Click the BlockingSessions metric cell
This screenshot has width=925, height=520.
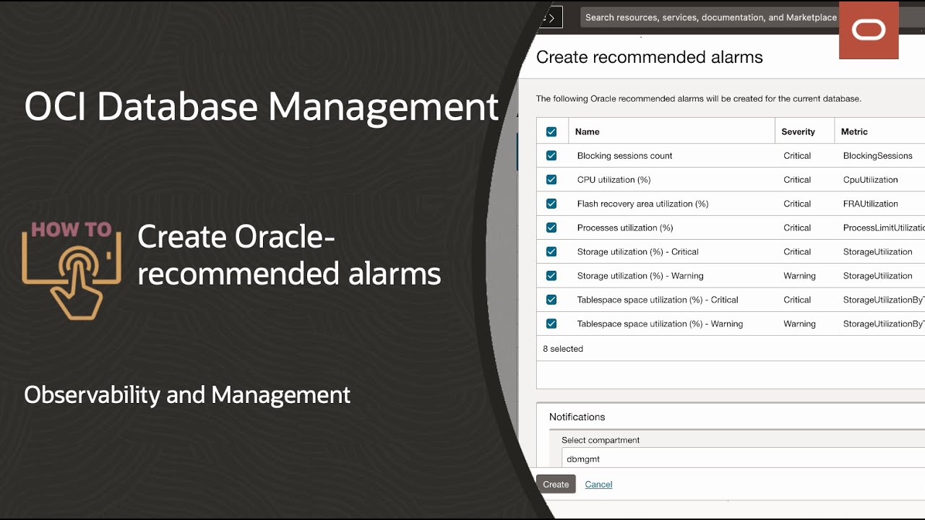click(x=877, y=155)
